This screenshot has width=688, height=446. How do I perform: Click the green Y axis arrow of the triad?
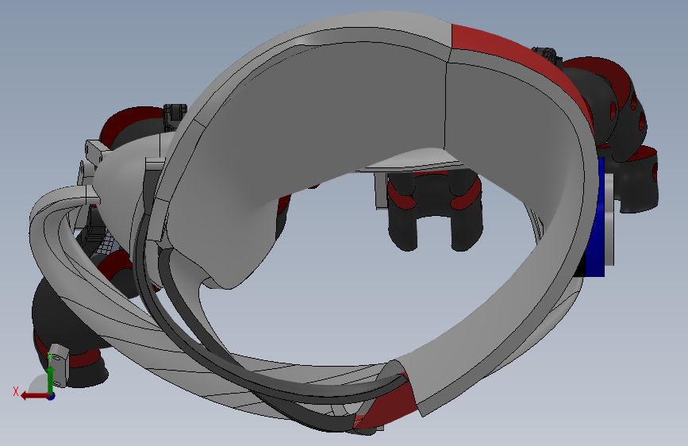(x=51, y=379)
